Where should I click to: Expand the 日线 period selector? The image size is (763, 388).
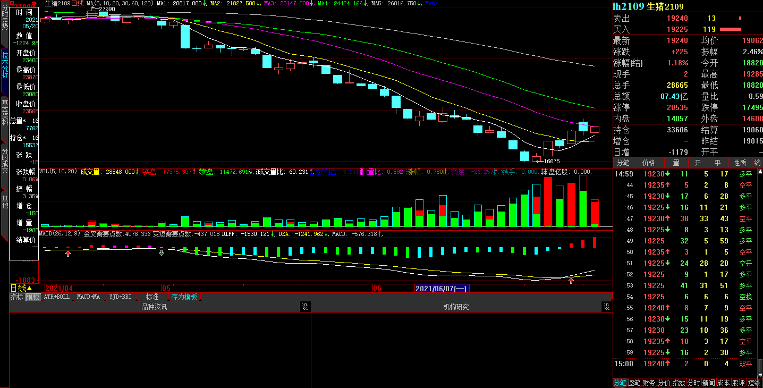(x=21, y=289)
